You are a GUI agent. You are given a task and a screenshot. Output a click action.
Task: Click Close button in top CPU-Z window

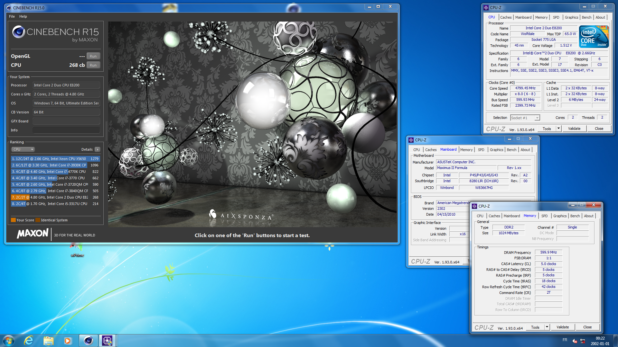click(x=599, y=129)
